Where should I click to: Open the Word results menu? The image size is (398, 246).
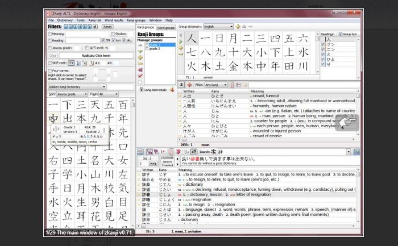pyautogui.click(x=114, y=20)
